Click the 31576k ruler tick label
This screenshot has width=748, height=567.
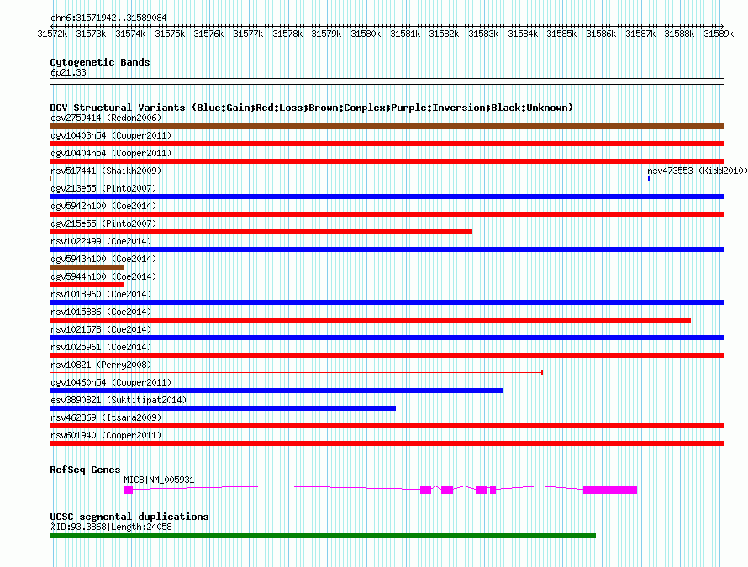[208, 34]
